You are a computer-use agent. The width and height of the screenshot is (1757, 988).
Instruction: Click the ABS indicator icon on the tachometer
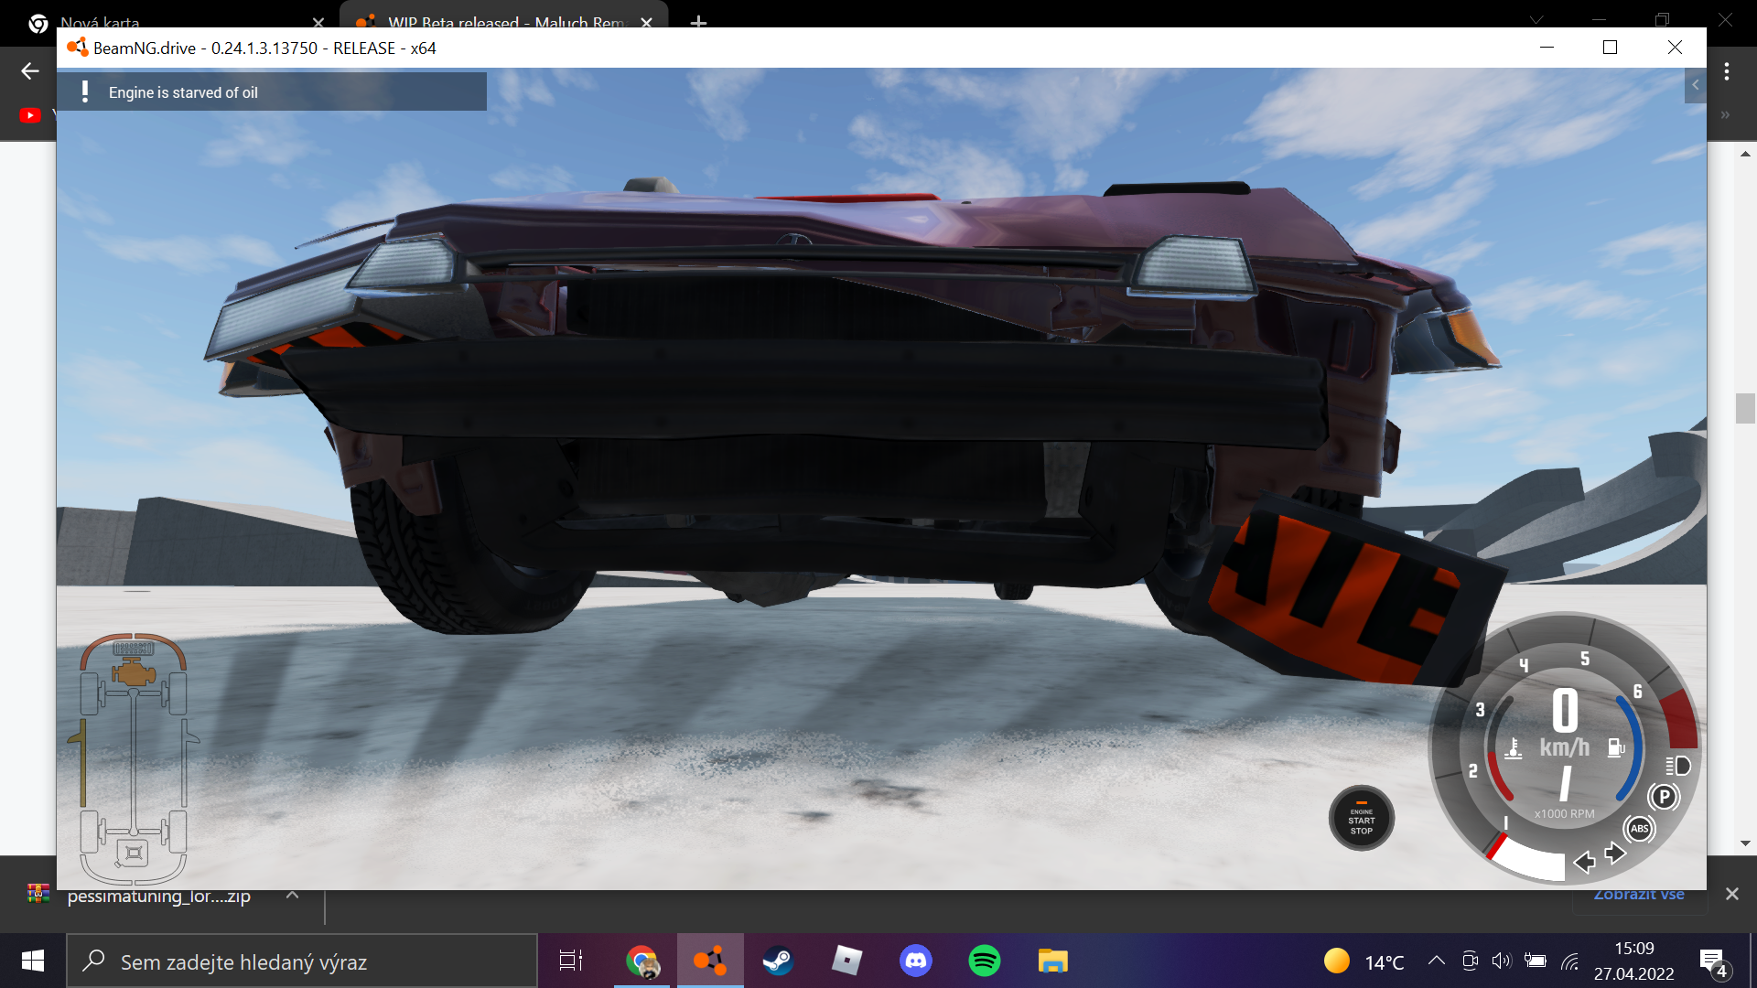point(1640,829)
